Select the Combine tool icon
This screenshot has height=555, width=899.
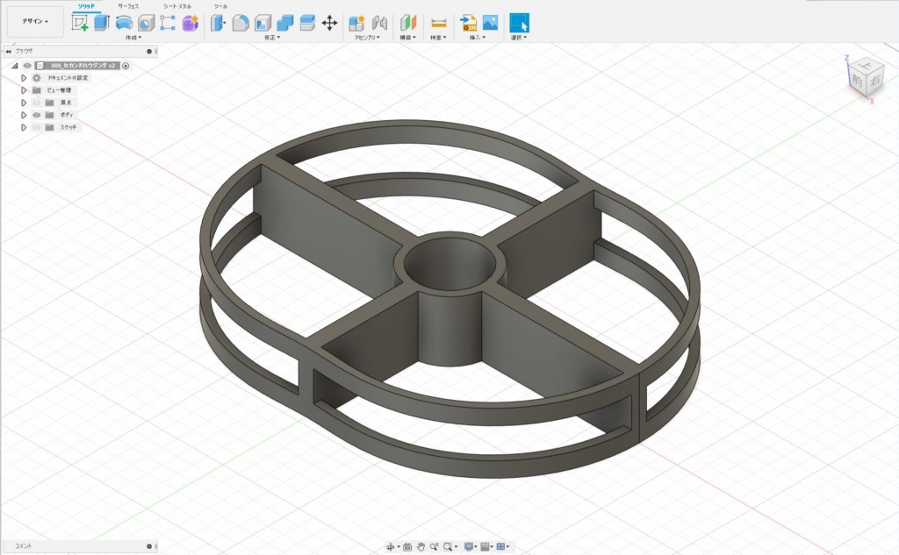pos(285,23)
